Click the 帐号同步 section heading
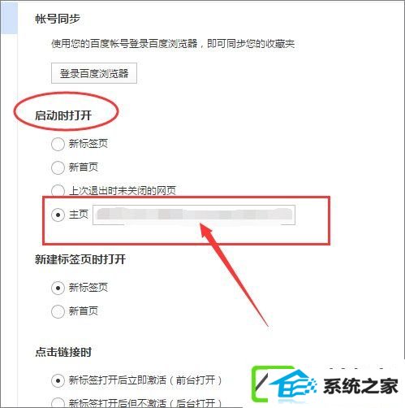Image resolution: width=405 pixels, height=408 pixels. (58, 19)
